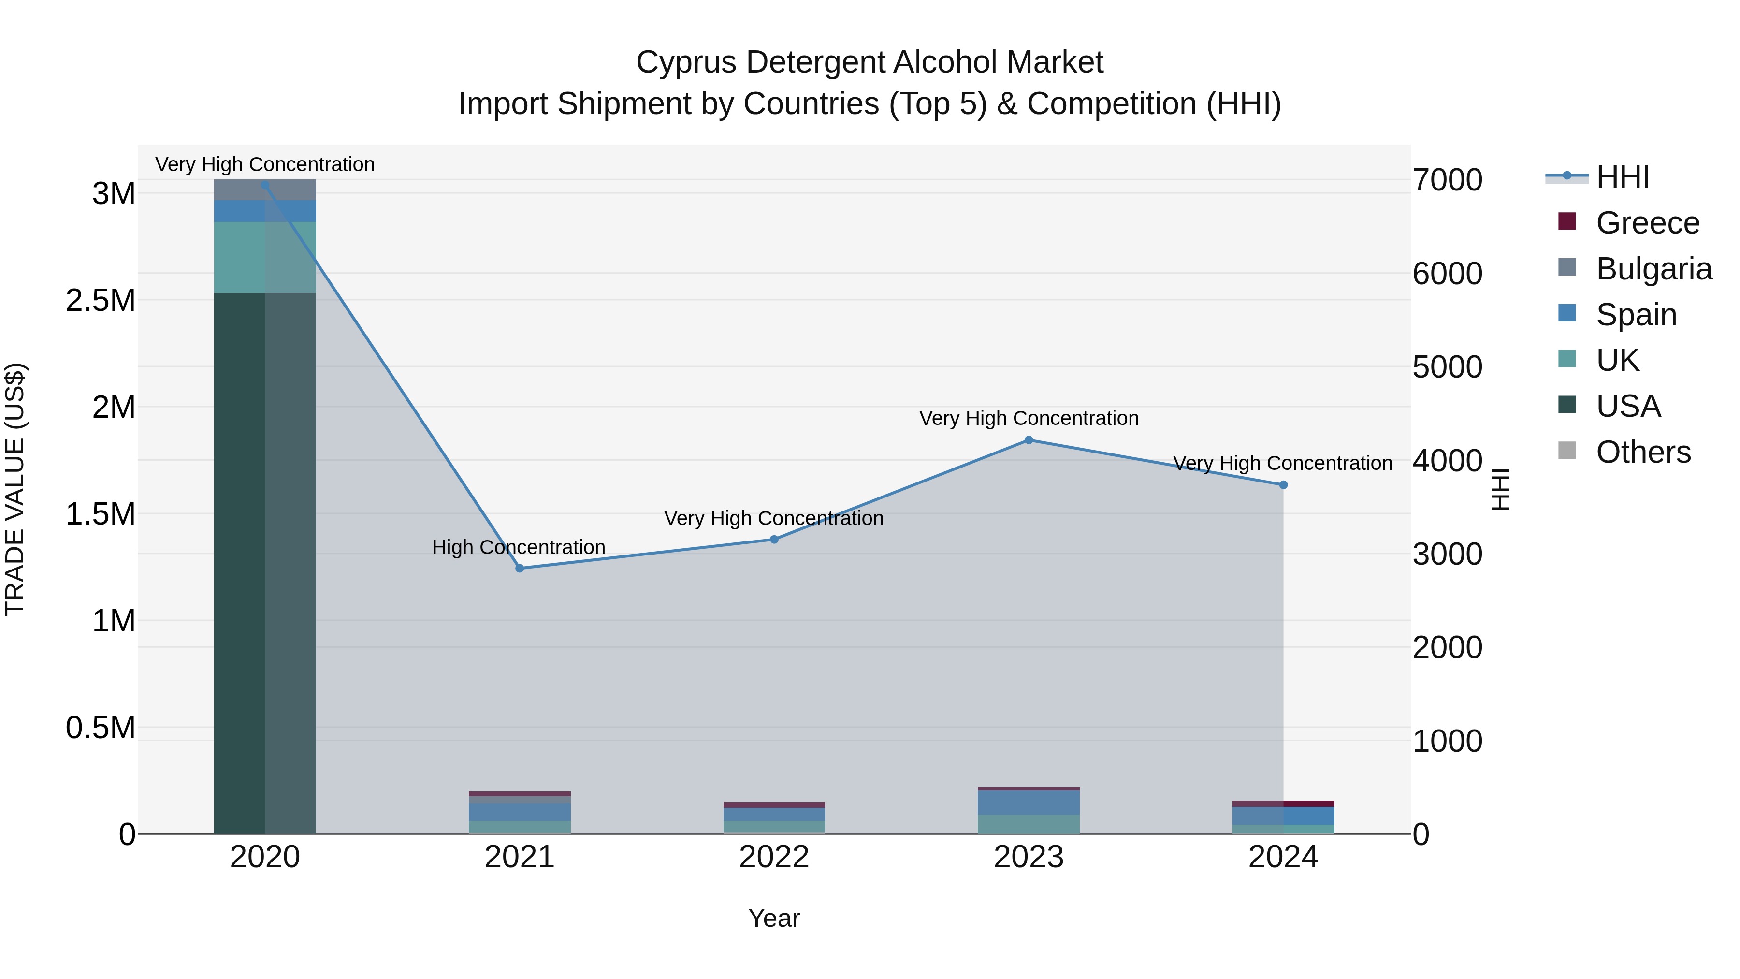Click the left axis tick '0.5M'
This screenshot has height=979, width=1740.
(101, 728)
